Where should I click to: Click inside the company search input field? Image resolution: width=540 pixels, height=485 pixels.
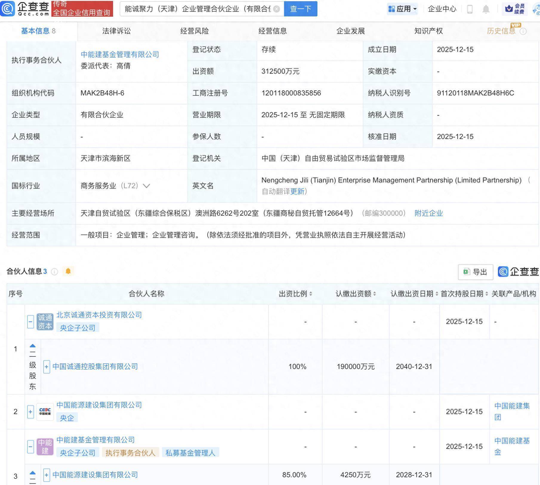tap(197, 9)
